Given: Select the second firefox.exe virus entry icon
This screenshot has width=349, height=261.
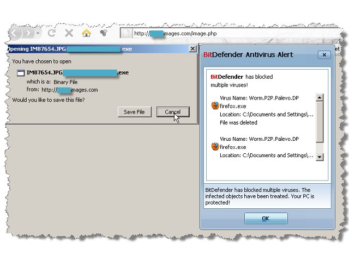Looking at the screenshot, I should coord(215,147).
